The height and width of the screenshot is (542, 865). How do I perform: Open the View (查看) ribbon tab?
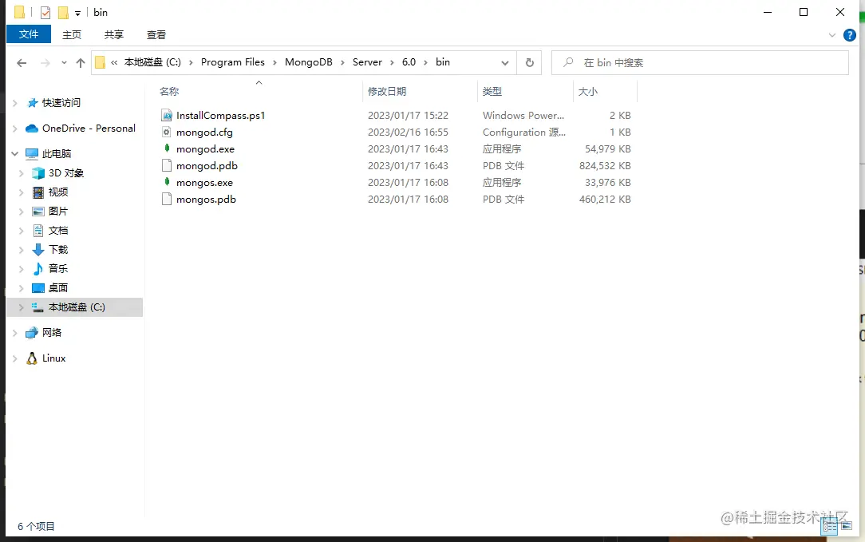(x=156, y=35)
